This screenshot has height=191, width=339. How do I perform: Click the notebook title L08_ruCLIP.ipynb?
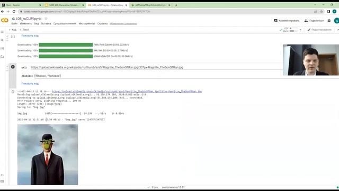click(28, 19)
